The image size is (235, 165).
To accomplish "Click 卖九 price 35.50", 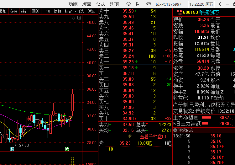I will pos(128,17).
